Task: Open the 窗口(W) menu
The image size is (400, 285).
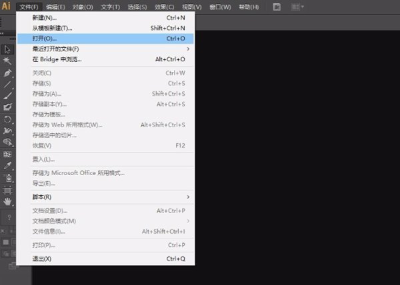Action: (x=220, y=7)
